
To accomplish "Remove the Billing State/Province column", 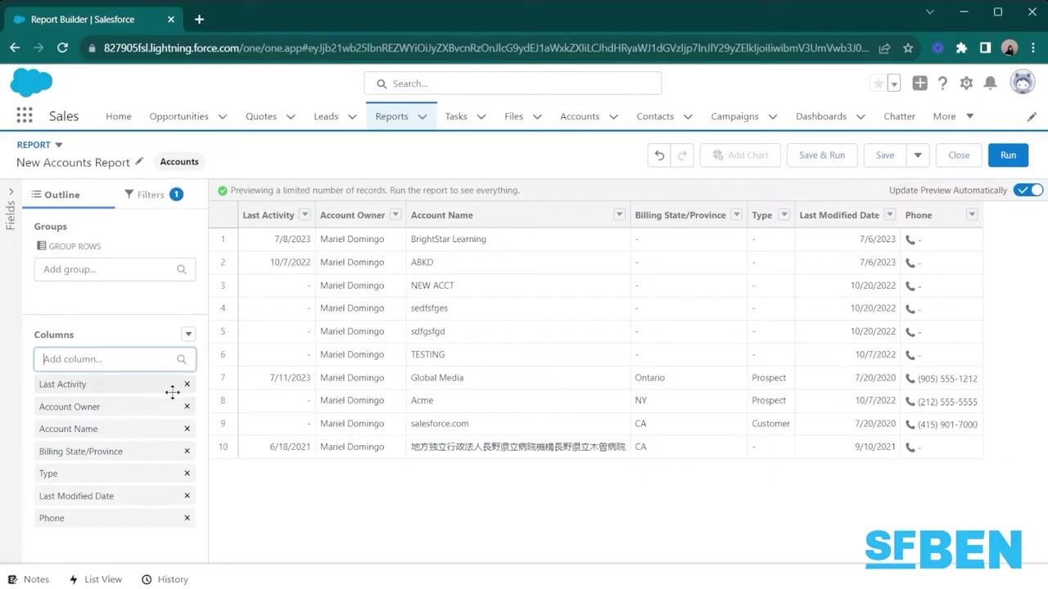I will tap(187, 451).
